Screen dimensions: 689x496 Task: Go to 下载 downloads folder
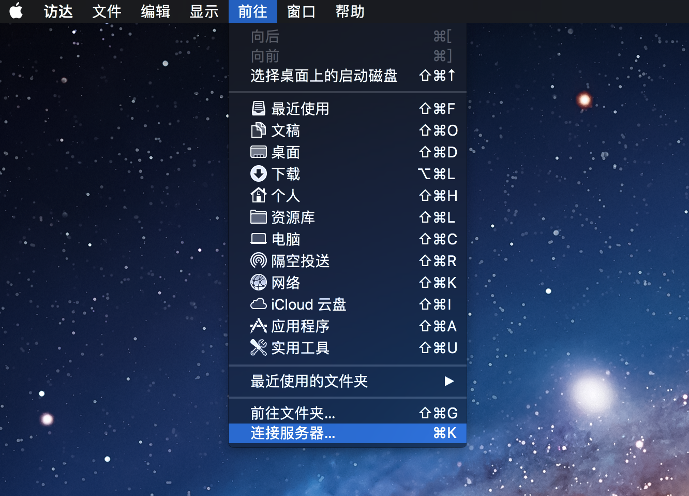[348, 173]
